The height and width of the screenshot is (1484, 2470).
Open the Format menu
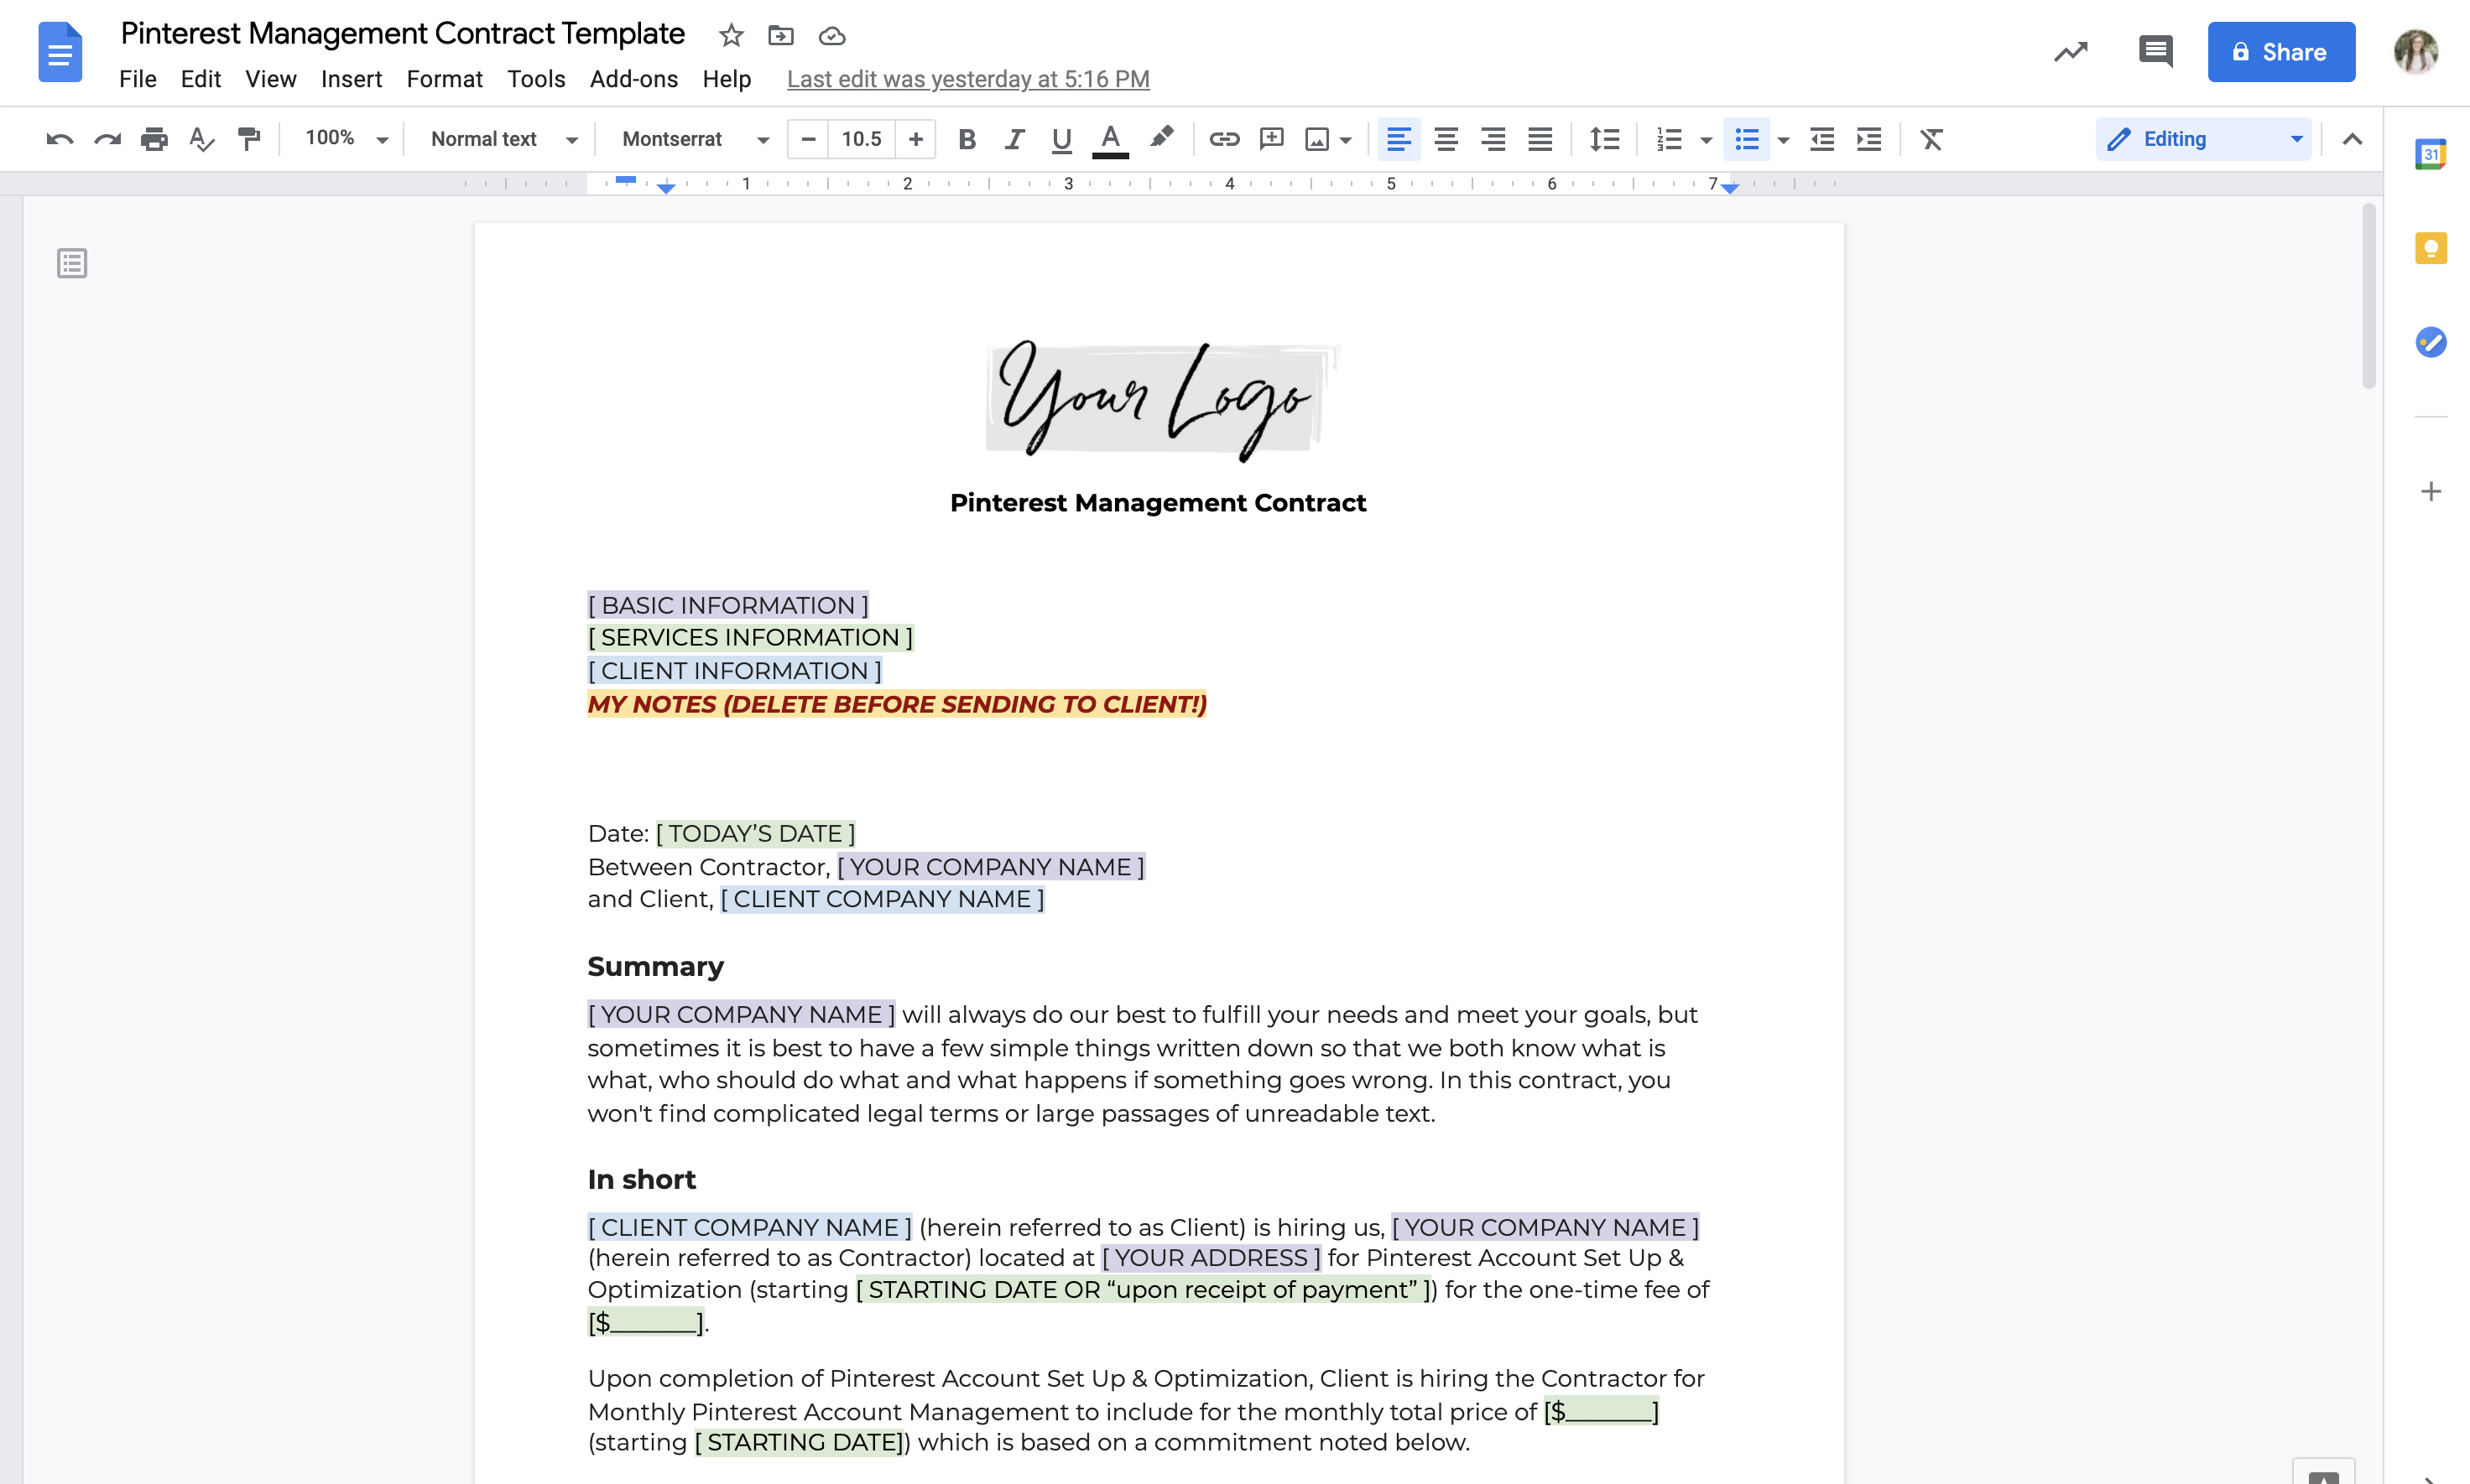(444, 79)
